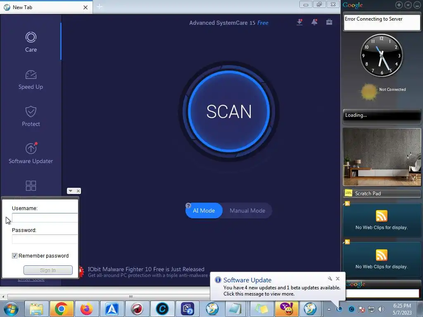Open the room photo thumbnail gadget
The width and height of the screenshot is (423, 317).
point(382,157)
